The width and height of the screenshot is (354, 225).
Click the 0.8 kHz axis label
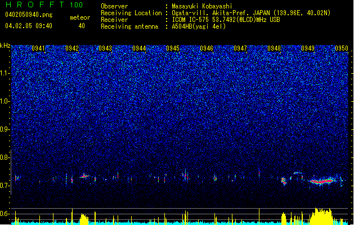pos(5,157)
